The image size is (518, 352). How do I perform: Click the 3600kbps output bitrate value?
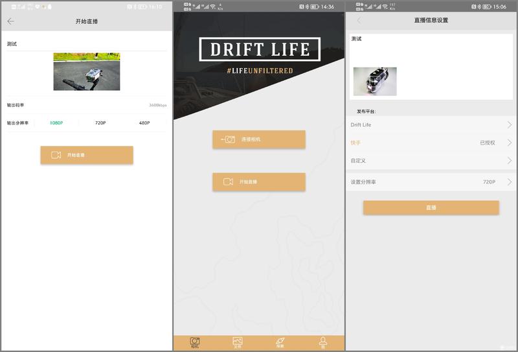(x=158, y=105)
